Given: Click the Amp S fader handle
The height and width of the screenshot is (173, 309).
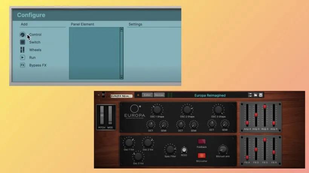Looking at the screenshot, I should pyautogui.click(x=265, y=107).
